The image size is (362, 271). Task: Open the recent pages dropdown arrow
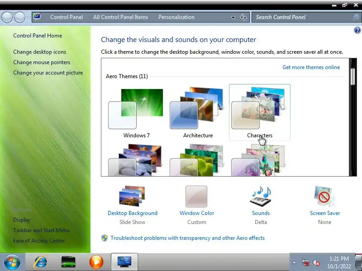[x=29, y=17]
